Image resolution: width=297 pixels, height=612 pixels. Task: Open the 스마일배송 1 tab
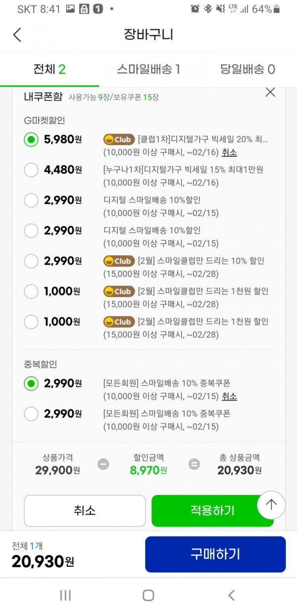(148, 69)
